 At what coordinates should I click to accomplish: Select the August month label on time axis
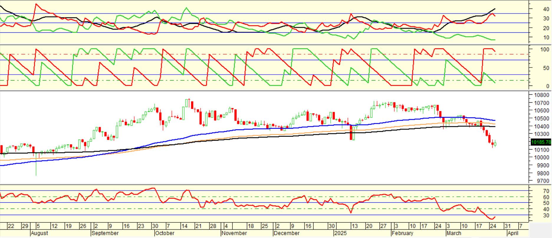pyautogui.click(x=39, y=233)
